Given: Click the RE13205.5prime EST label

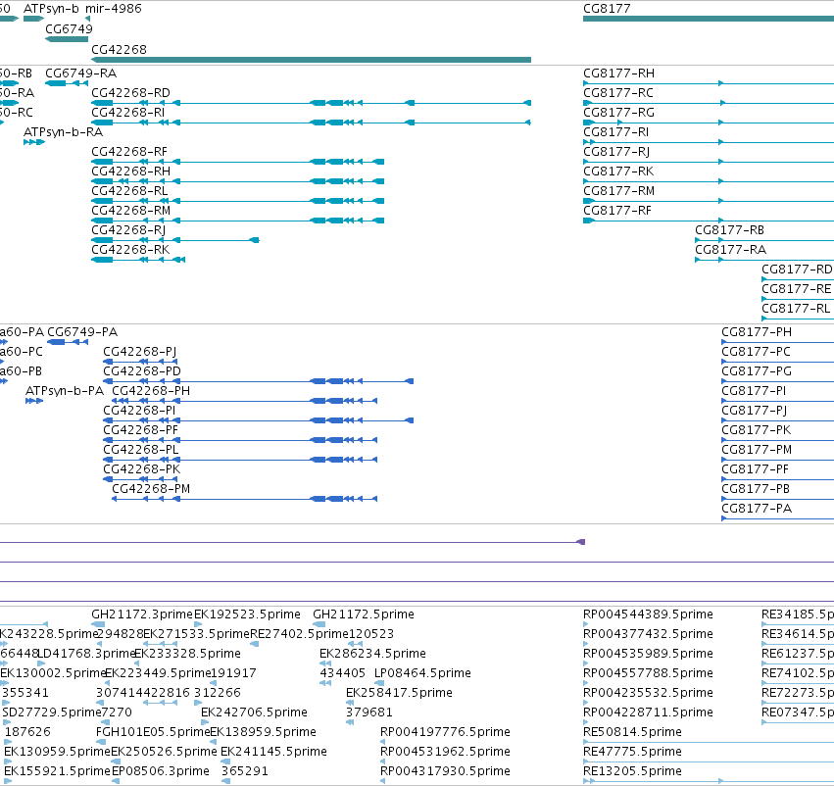Looking at the screenshot, I should tap(633, 771).
